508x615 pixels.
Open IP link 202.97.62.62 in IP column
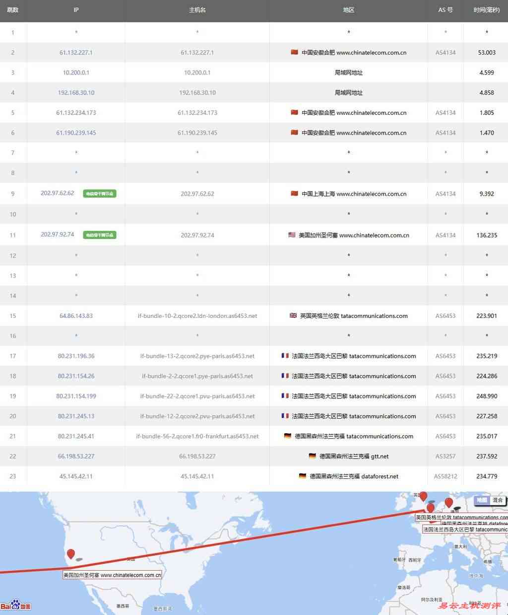(x=58, y=193)
